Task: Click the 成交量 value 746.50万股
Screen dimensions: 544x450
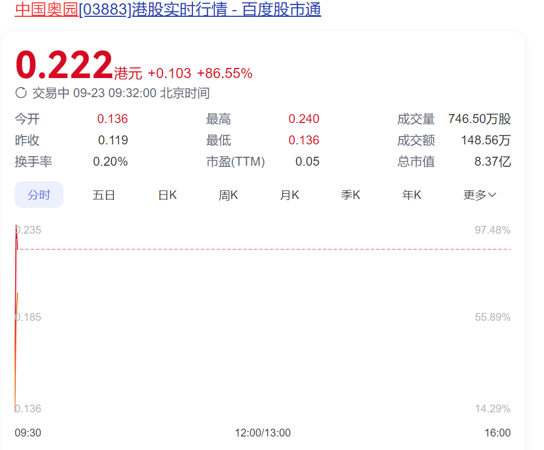Action: (x=479, y=119)
